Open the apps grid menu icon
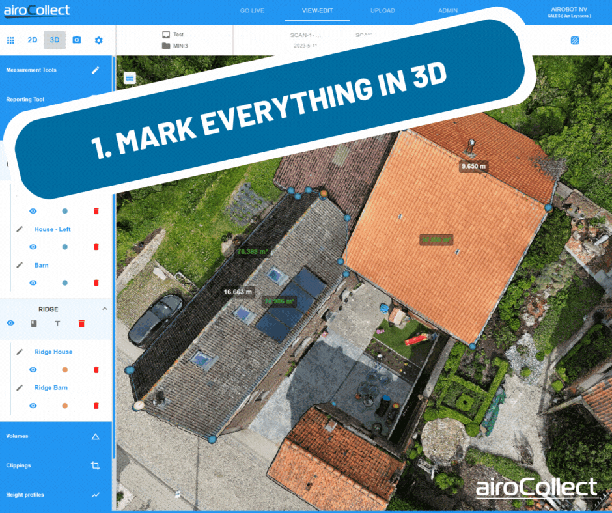The image size is (612, 513). pyautogui.click(x=10, y=40)
